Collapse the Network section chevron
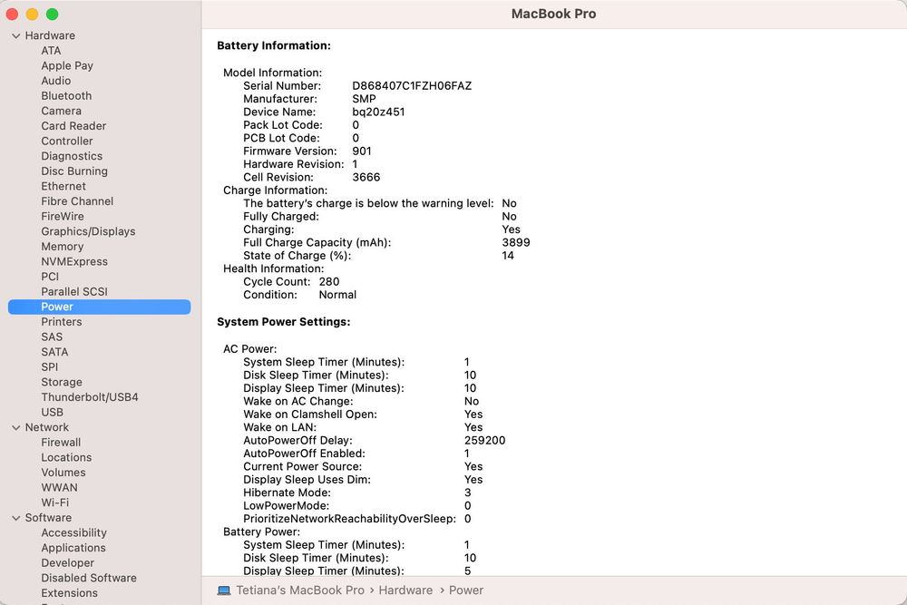The height and width of the screenshot is (605, 907). coord(15,427)
